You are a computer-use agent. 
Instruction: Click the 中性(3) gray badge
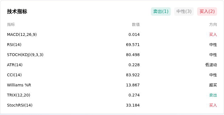184,12
